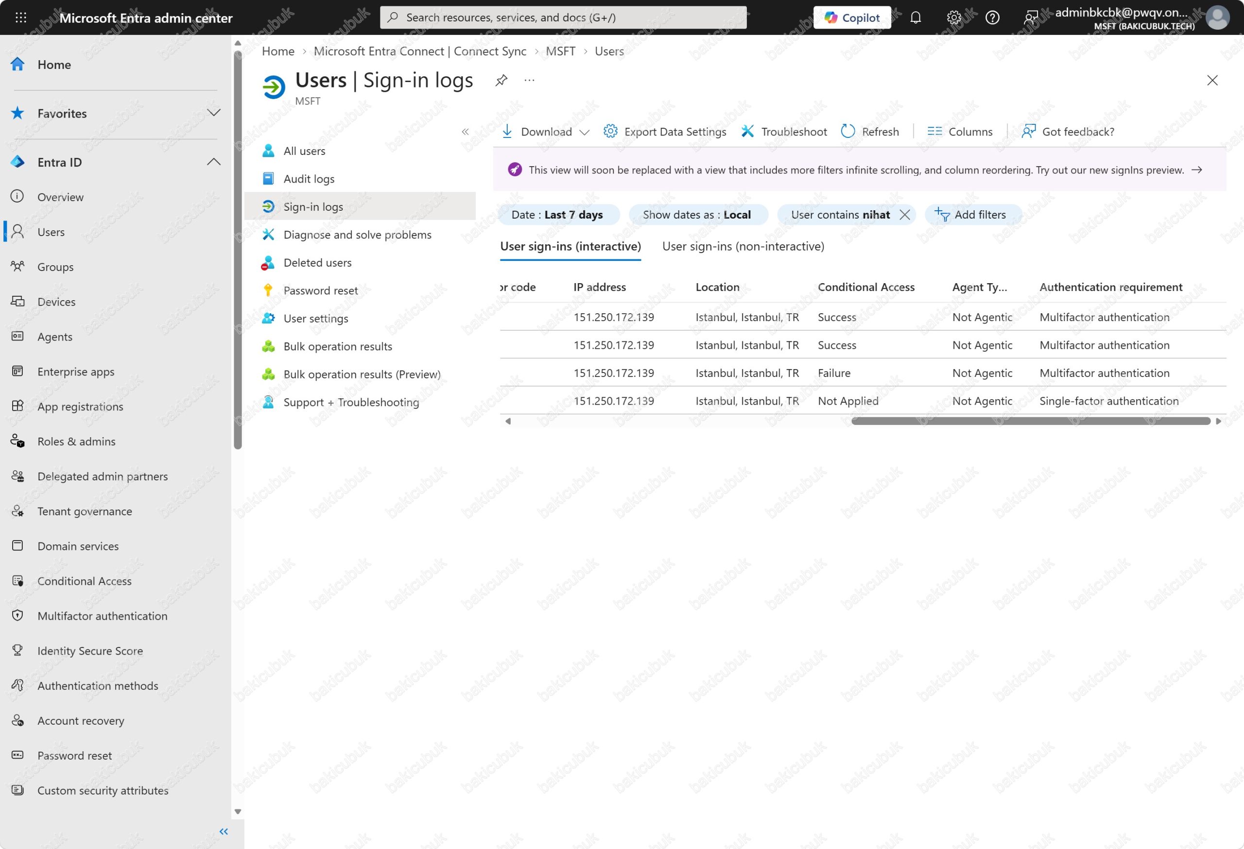
Task: Expand the Favorites section
Action: (x=214, y=113)
